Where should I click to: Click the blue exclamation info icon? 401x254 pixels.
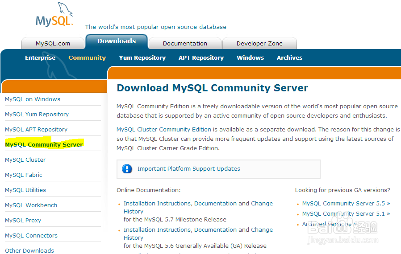pyautogui.click(x=127, y=169)
